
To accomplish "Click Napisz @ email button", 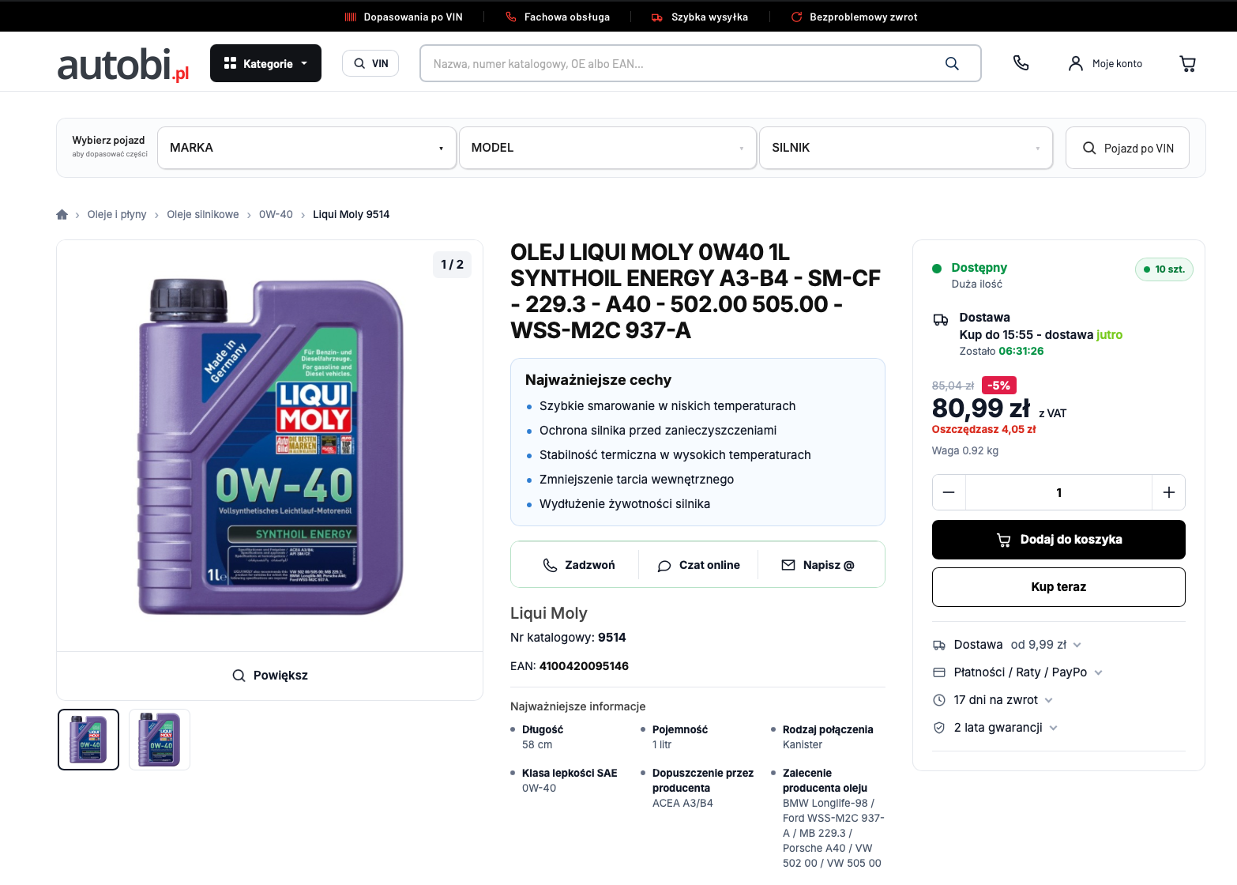I will [x=818, y=565].
